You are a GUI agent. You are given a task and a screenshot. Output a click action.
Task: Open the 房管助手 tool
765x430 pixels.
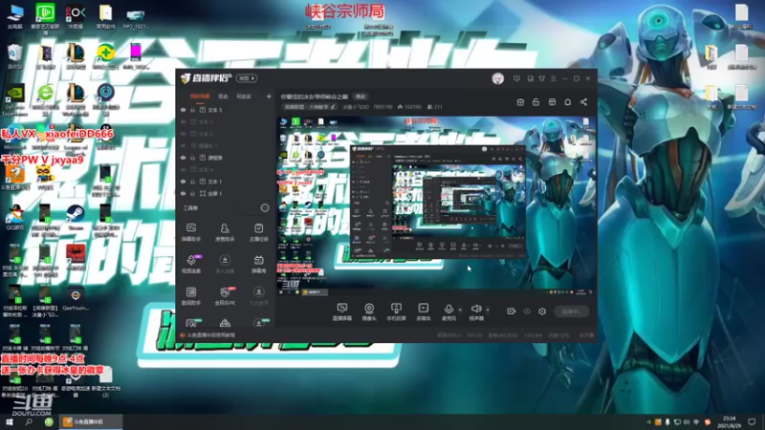click(225, 232)
